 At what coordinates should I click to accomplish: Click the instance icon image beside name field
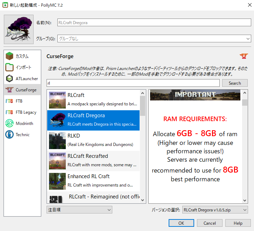19,29
